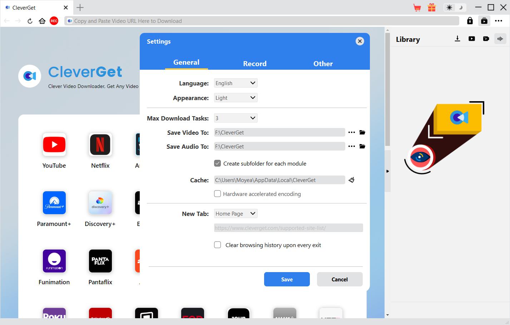This screenshot has height=325, width=510.
Task: Open the New Tab page selector
Action: tap(236, 213)
